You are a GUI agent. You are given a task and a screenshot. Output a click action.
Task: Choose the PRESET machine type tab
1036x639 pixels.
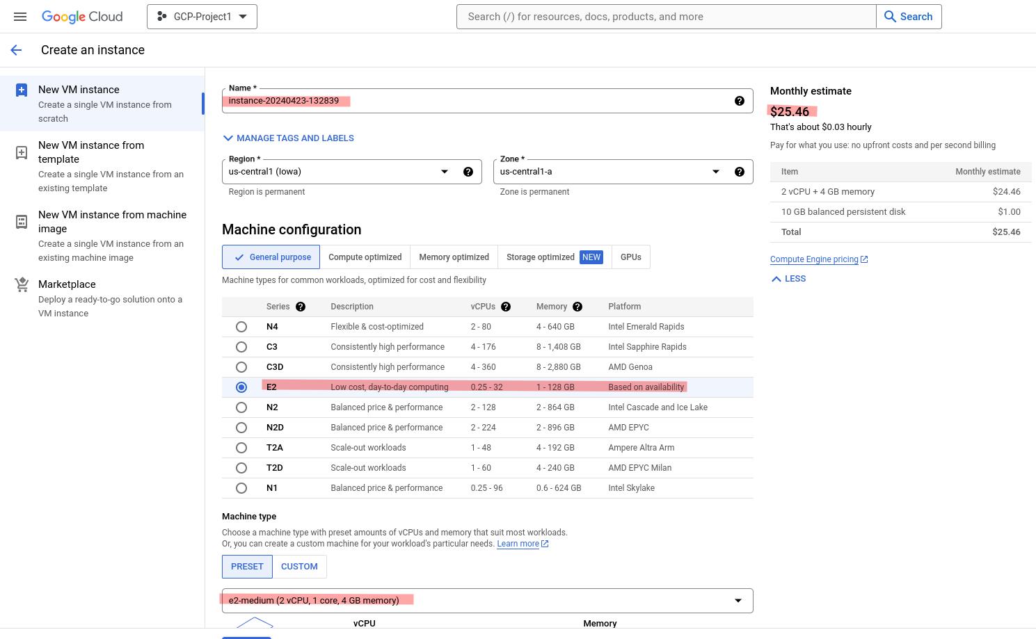[x=247, y=567]
